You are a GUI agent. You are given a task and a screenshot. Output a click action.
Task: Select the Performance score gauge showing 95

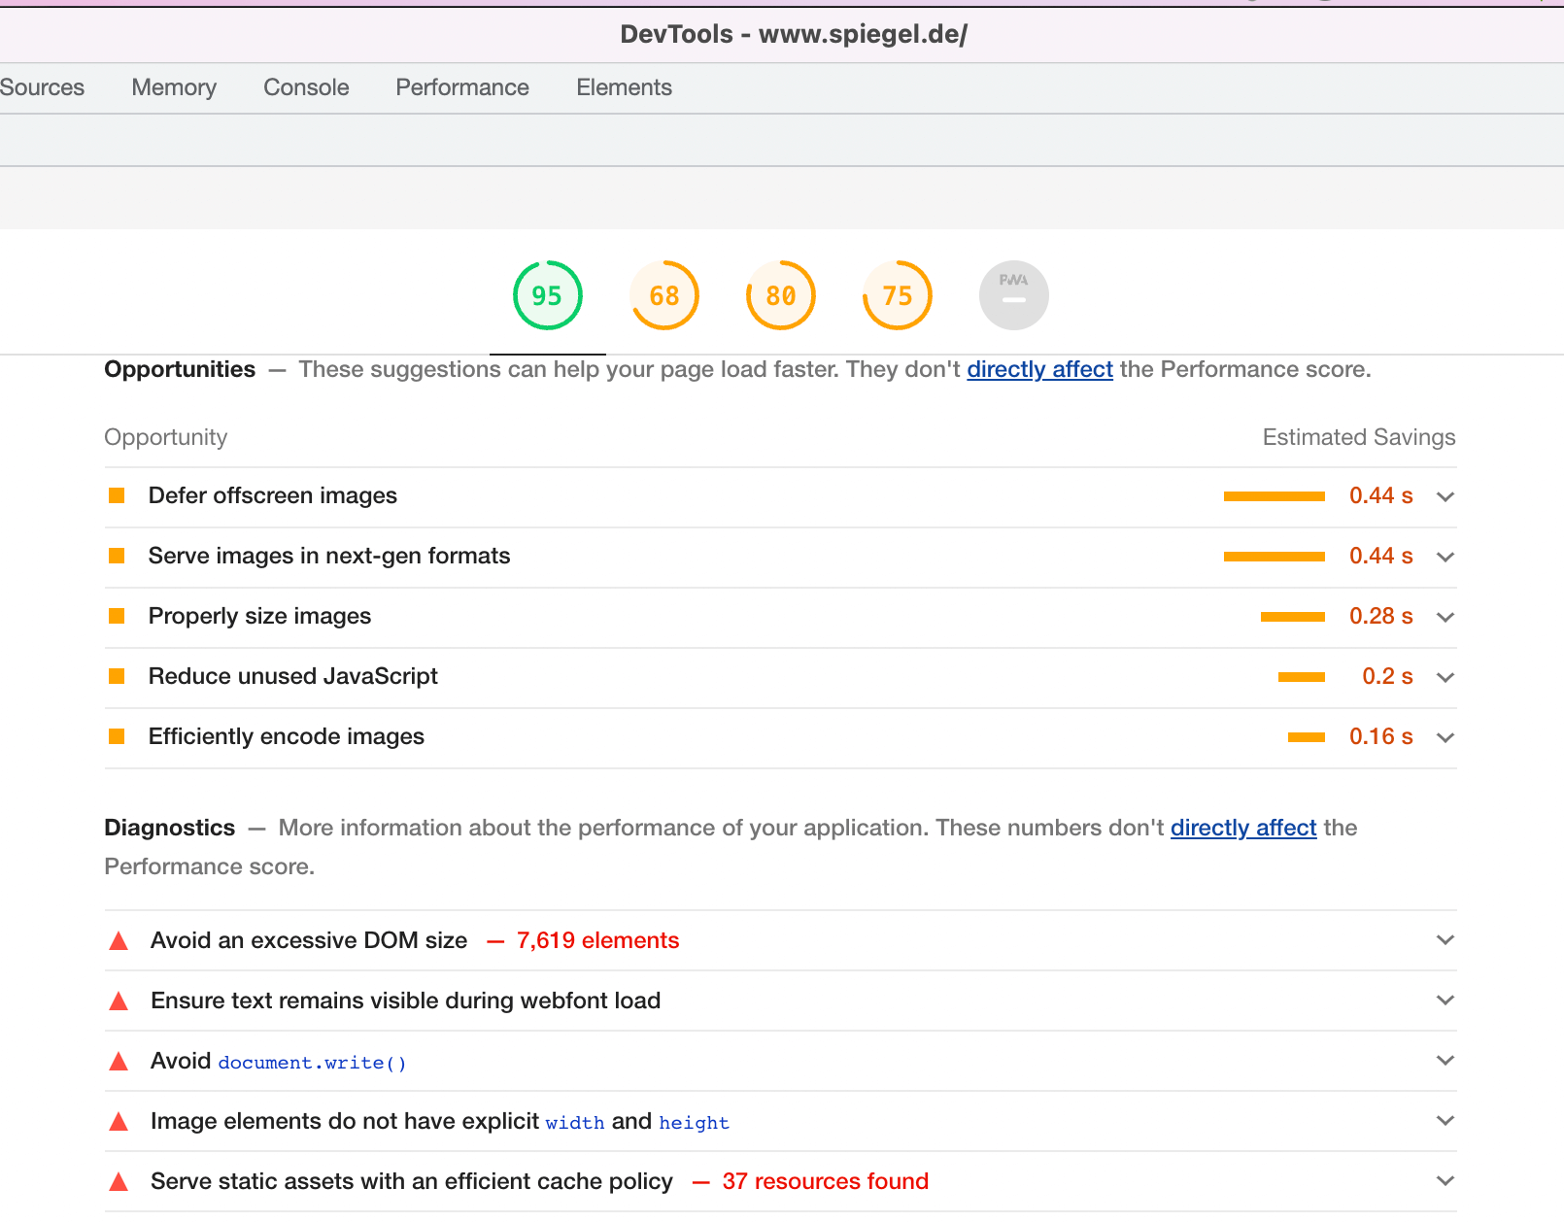click(548, 295)
